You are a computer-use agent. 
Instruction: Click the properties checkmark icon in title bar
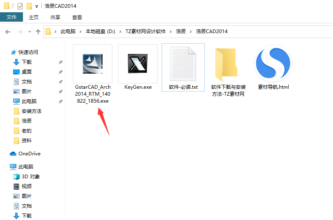coord(20,6)
